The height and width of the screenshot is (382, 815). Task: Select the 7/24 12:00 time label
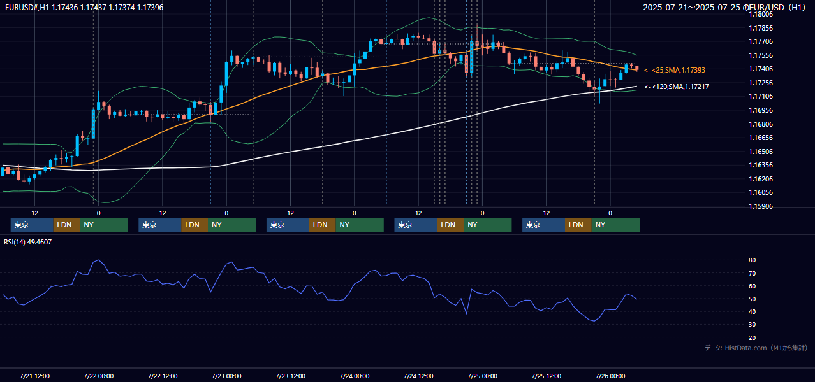418,376
